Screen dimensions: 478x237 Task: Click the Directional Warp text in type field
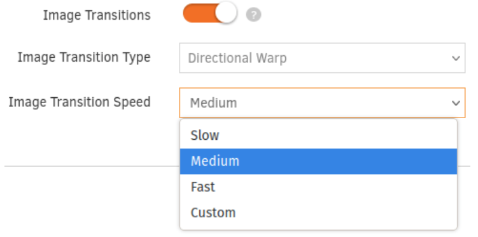(x=237, y=58)
